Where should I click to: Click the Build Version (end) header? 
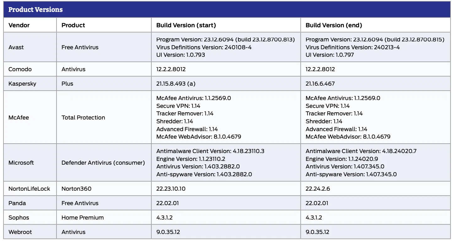[x=334, y=25]
